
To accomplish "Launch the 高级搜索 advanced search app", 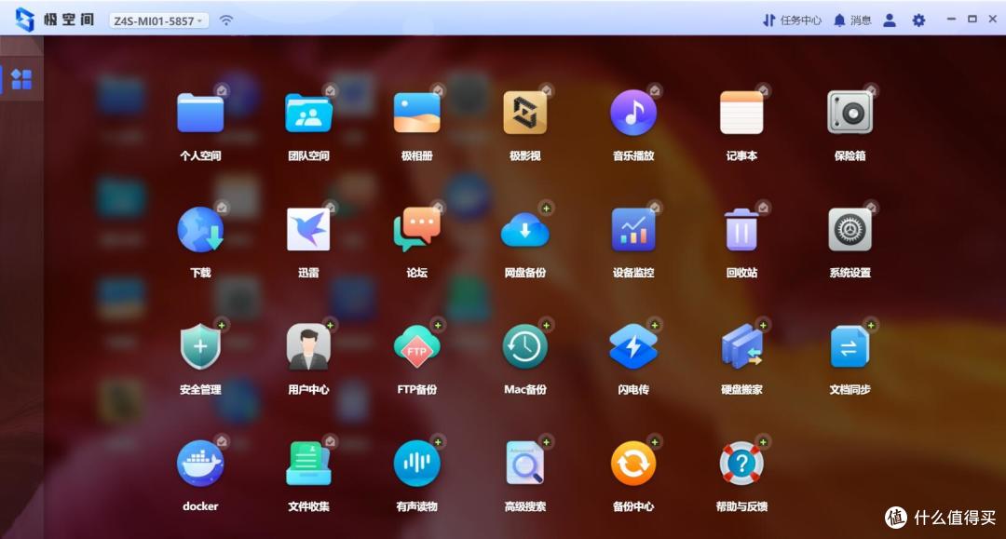I will click(524, 464).
